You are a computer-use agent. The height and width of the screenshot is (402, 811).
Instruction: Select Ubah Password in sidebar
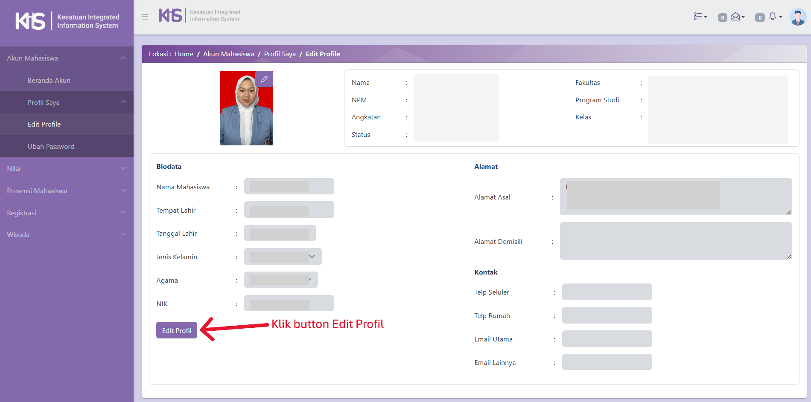click(x=51, y=146)
